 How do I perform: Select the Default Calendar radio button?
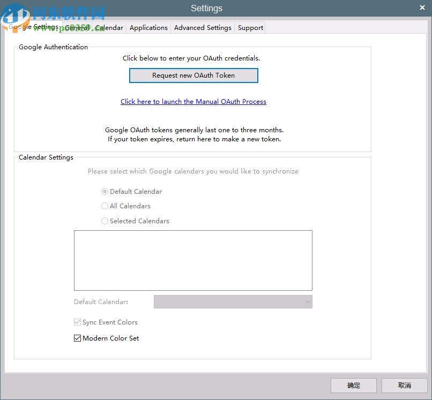pyautogui.click(x=105, y=191)
